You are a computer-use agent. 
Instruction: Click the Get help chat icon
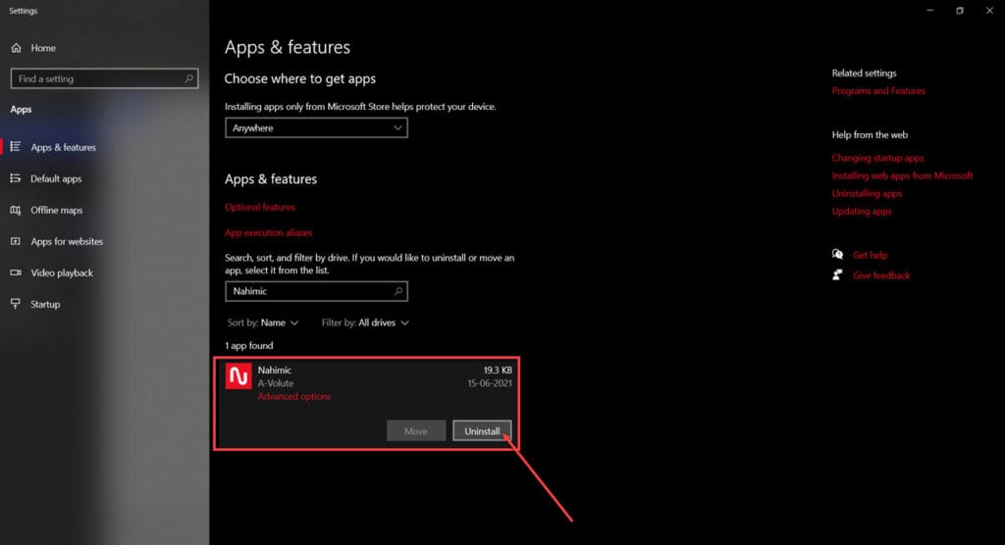838,254
